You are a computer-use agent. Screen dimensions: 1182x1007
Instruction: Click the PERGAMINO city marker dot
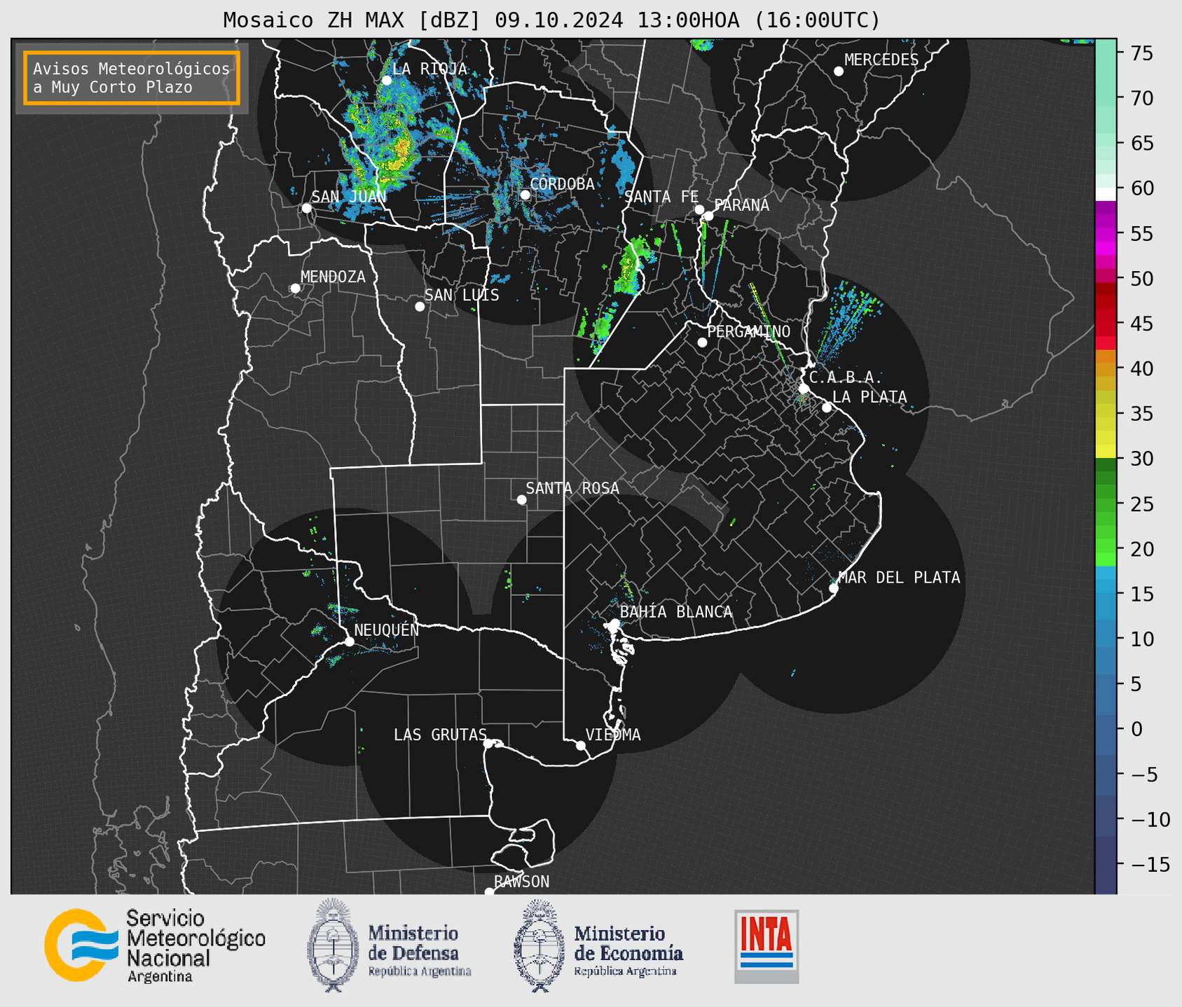coord(702,342)
